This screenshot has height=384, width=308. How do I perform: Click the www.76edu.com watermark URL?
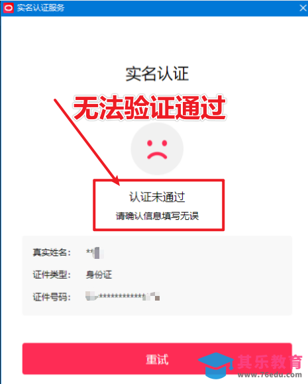click(270, 375)
